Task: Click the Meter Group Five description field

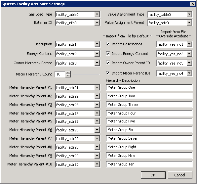Action: coord(149,121)
